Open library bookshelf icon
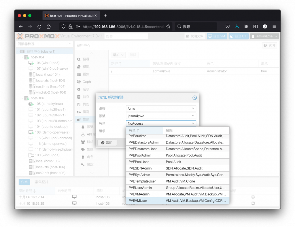The image size is (295, 228). pos(246,26)
